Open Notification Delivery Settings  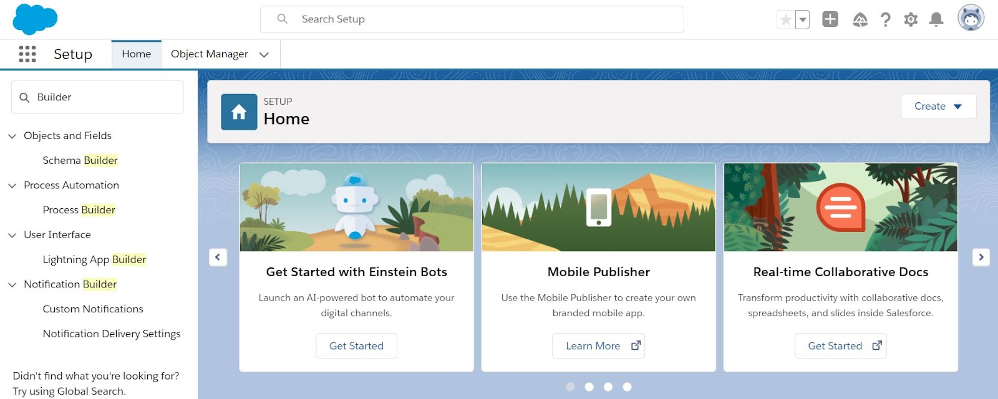pos(112,334)
